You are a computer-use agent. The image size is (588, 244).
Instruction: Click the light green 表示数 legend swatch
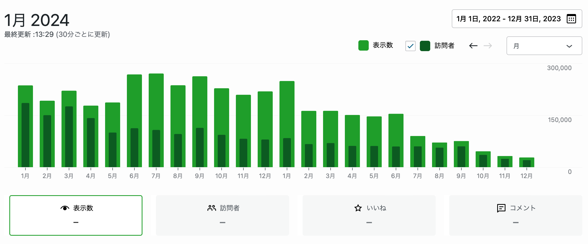(363, 45)
